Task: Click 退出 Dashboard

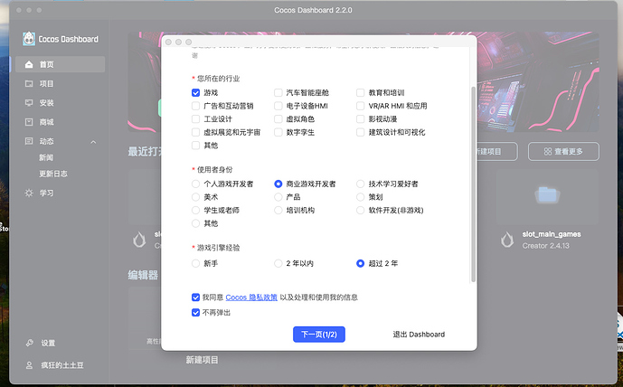Action: (419, 335)
